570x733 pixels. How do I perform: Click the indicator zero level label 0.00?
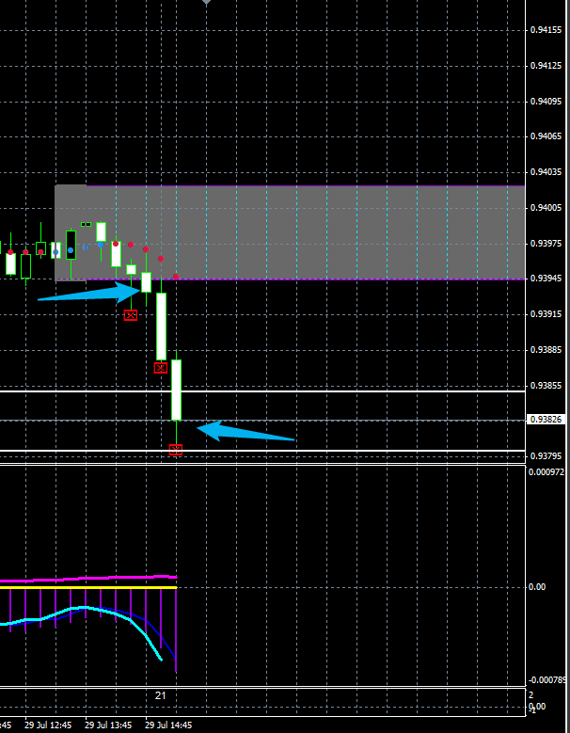click(537, 586)
